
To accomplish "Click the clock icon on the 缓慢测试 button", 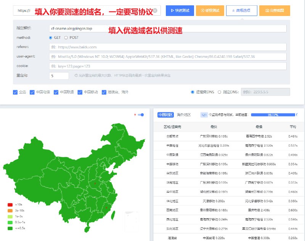I will coord(202,10).
